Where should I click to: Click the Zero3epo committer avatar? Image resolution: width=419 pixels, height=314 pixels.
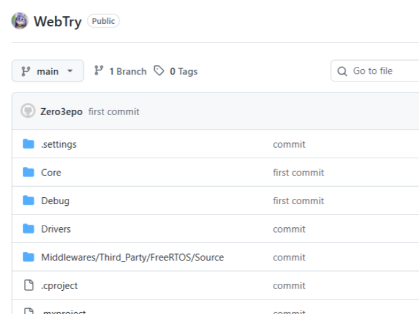tap(28, 111)
